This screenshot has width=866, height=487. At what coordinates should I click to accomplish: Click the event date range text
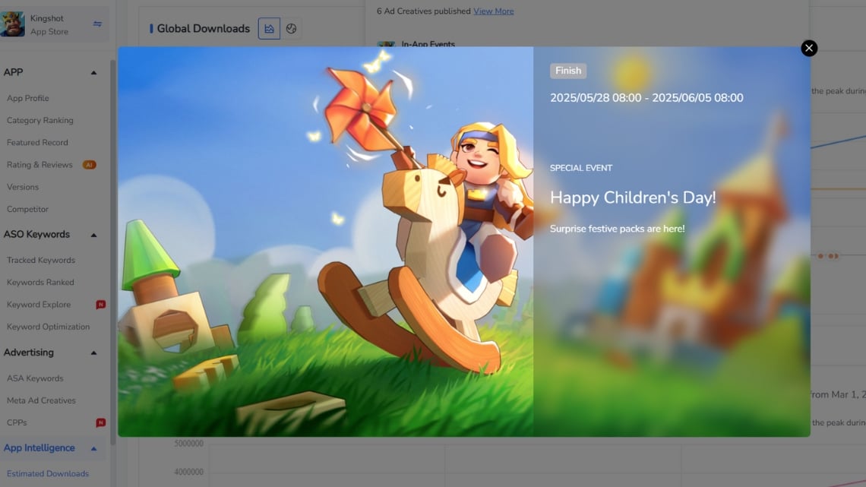[646, 98]
